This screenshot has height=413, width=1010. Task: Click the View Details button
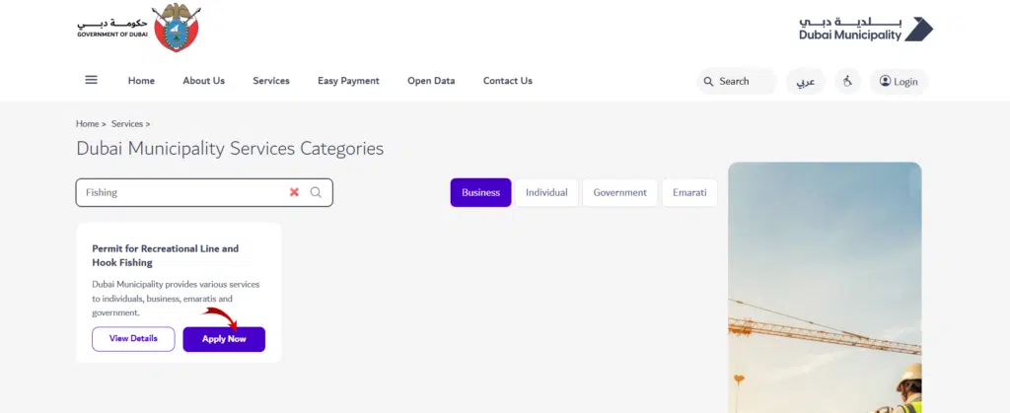click(133, 339)
